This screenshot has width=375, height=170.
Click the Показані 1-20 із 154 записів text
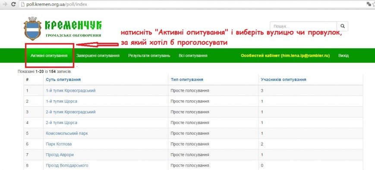44,71
